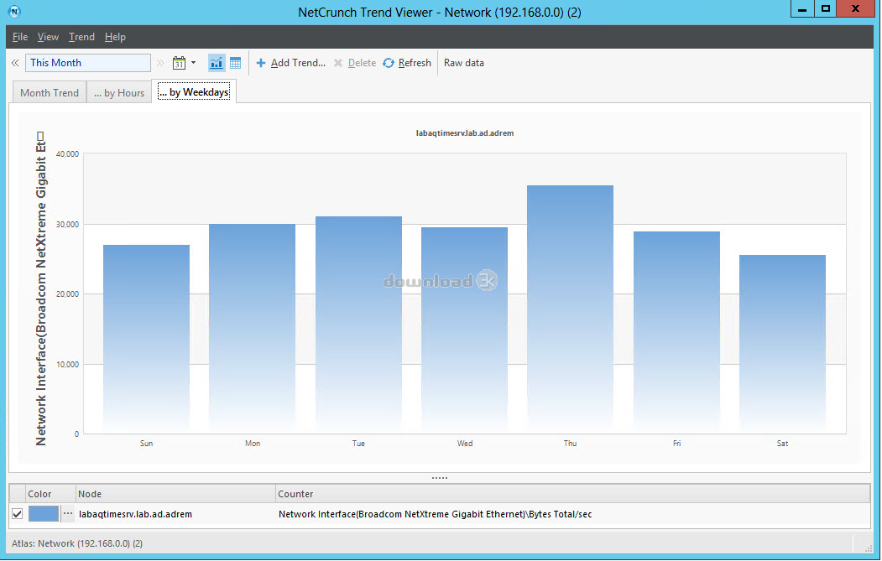Click the Counter column header
Image resolution: width=882 pixels, height=561 pixels.
click(572, 494)
